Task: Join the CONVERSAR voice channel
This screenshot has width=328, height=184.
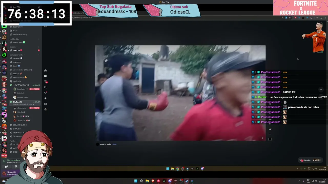Action: tap(25, 85)
